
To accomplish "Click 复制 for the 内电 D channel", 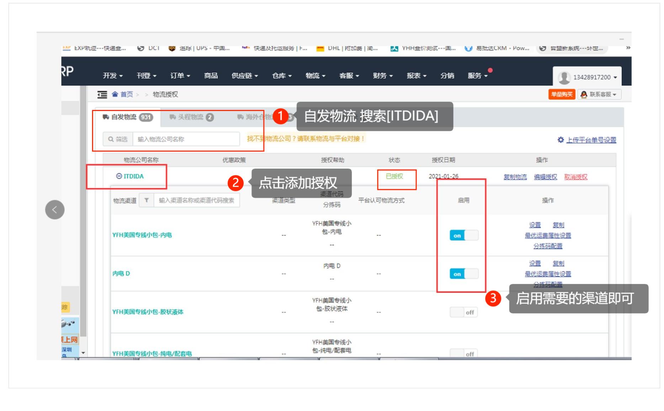I will (558, 263).
